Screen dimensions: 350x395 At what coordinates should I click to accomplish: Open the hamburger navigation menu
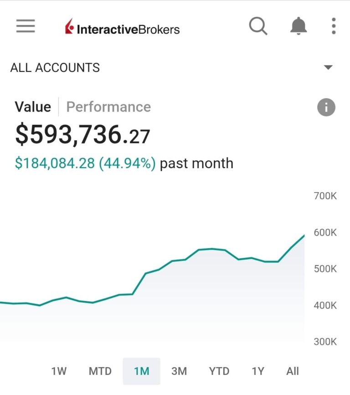click(26, 26)
